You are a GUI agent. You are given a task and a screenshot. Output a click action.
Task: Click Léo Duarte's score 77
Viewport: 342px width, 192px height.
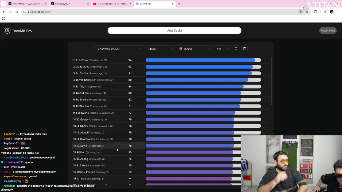(x=130, y=113)
